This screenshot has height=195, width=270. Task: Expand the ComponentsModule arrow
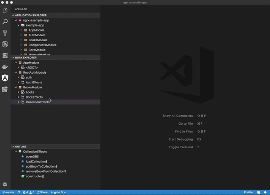pyautogui.click(x=21, y=45)
